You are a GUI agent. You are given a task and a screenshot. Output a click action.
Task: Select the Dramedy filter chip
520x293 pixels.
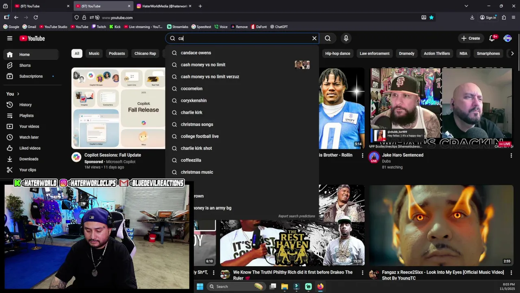click(407, 53)
